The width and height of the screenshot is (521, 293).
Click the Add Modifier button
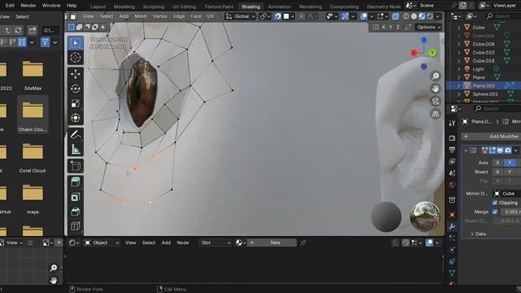(491, 137)
